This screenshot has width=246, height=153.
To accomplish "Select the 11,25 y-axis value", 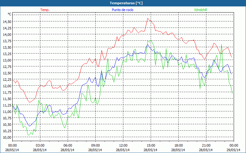I will tap(7, 105).
